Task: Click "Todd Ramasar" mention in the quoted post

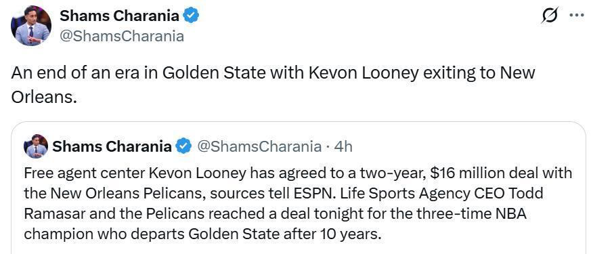Action: coord(284,204)
